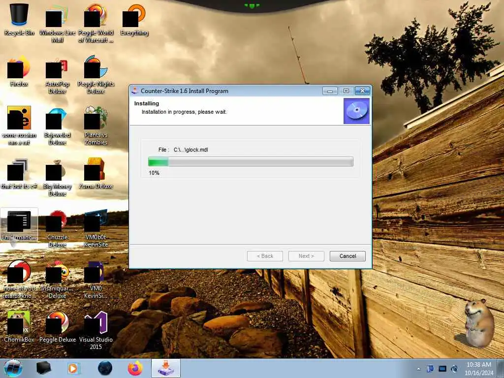Image resolution: width=504 pixels, height=378 pixels.
Task: Select the Chuzzle Deluxe desktop icon
Action: [x=57, y=228]
